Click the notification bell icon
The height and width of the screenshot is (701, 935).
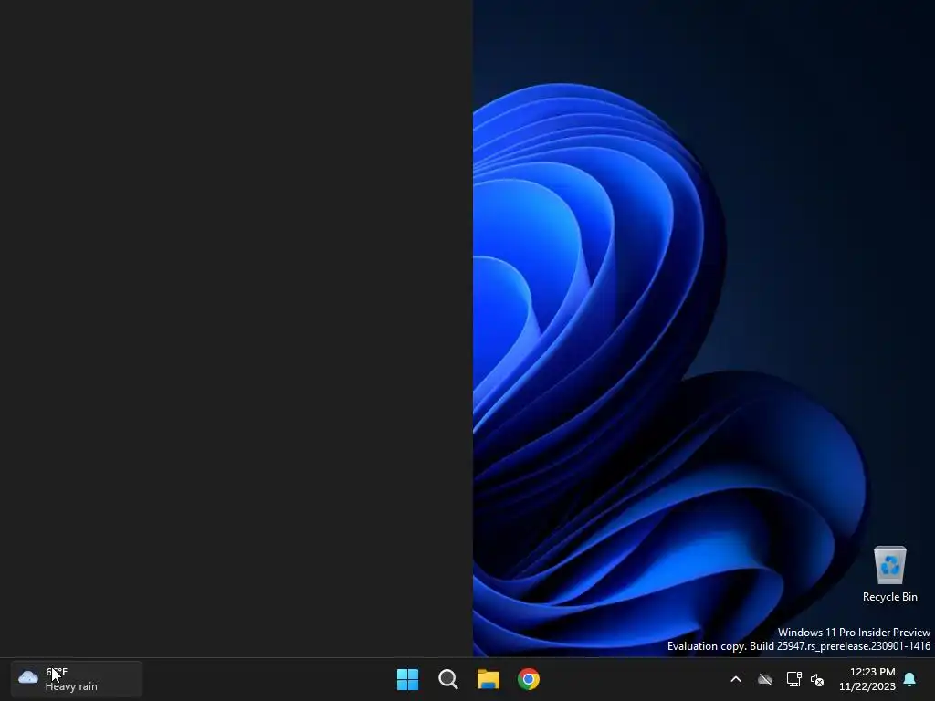[910, 679]
